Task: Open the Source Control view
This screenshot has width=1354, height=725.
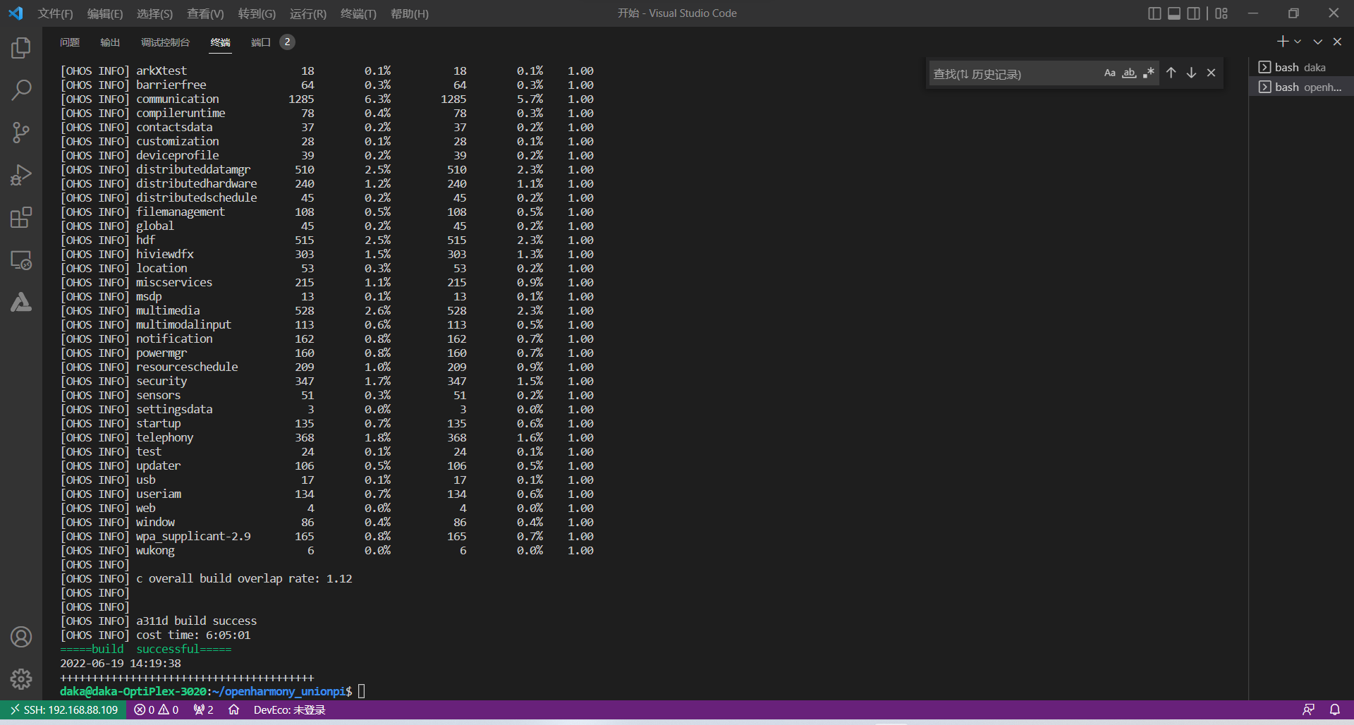Action: [x=21, y=133]
